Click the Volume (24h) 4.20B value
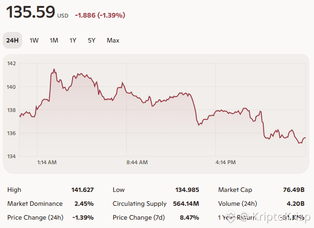Image resolution: width=314 pixels, height=228 pixels. [x=296, y=204]
